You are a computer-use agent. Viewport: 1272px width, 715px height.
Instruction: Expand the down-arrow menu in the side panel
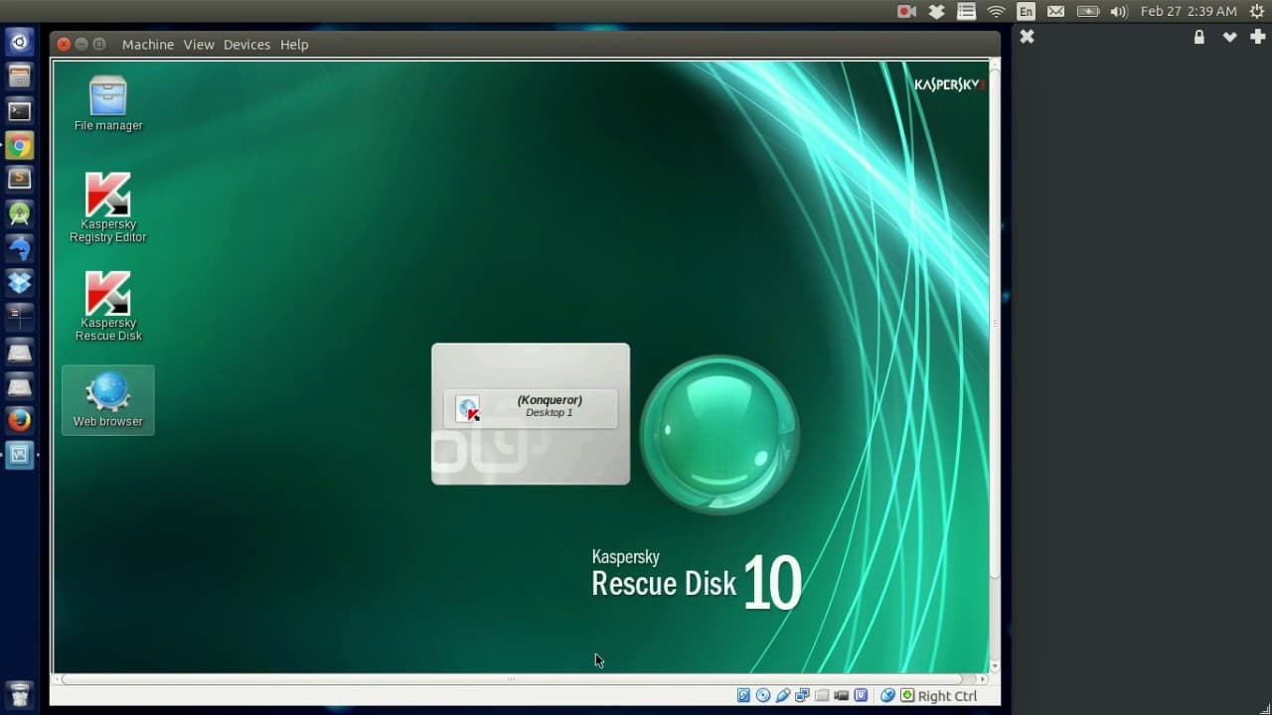pos(1229,37)
